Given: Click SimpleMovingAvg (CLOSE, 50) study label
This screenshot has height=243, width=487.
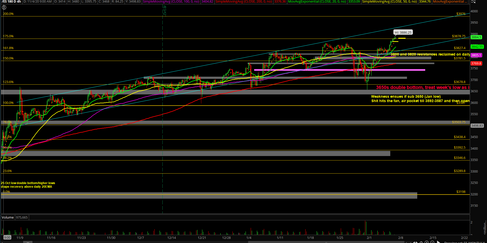Looking at the screenshot, I should [x=389, y=2].
